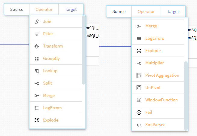Click the Join chain-link icon

pos(37,22)
